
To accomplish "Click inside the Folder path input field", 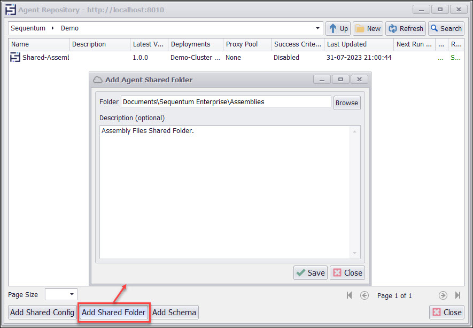I will tap(224, 101).
